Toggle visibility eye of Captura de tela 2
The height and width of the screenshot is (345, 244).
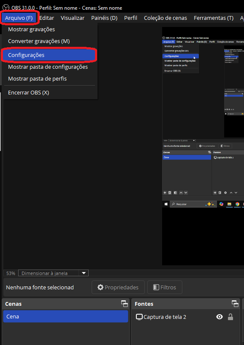coord(220,317)
